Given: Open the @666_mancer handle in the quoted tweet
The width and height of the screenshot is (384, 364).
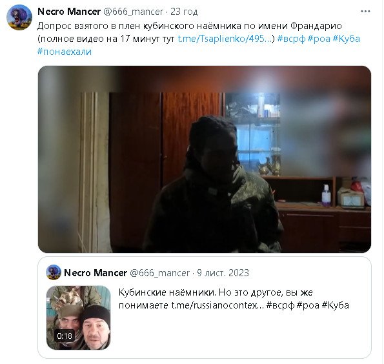Looking at the screenshot, I should click(159, 272).
